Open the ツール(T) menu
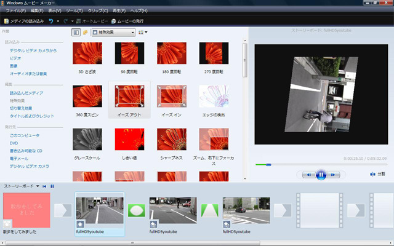 [74, 11]
